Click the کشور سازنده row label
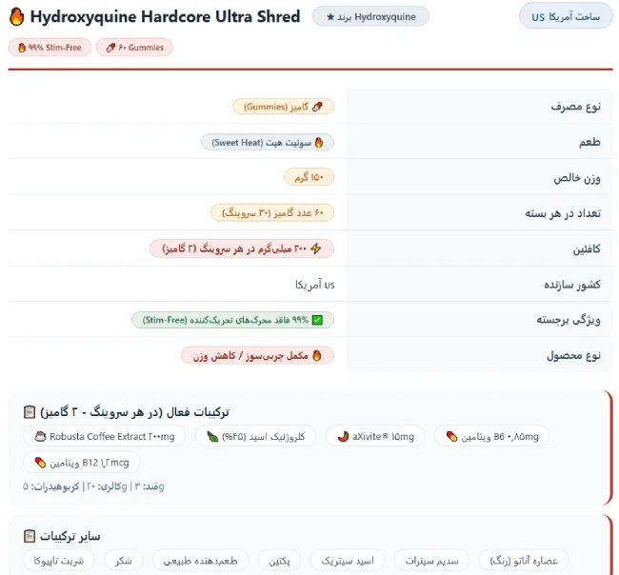Viewport: 619px width, 575px height. 572,285
